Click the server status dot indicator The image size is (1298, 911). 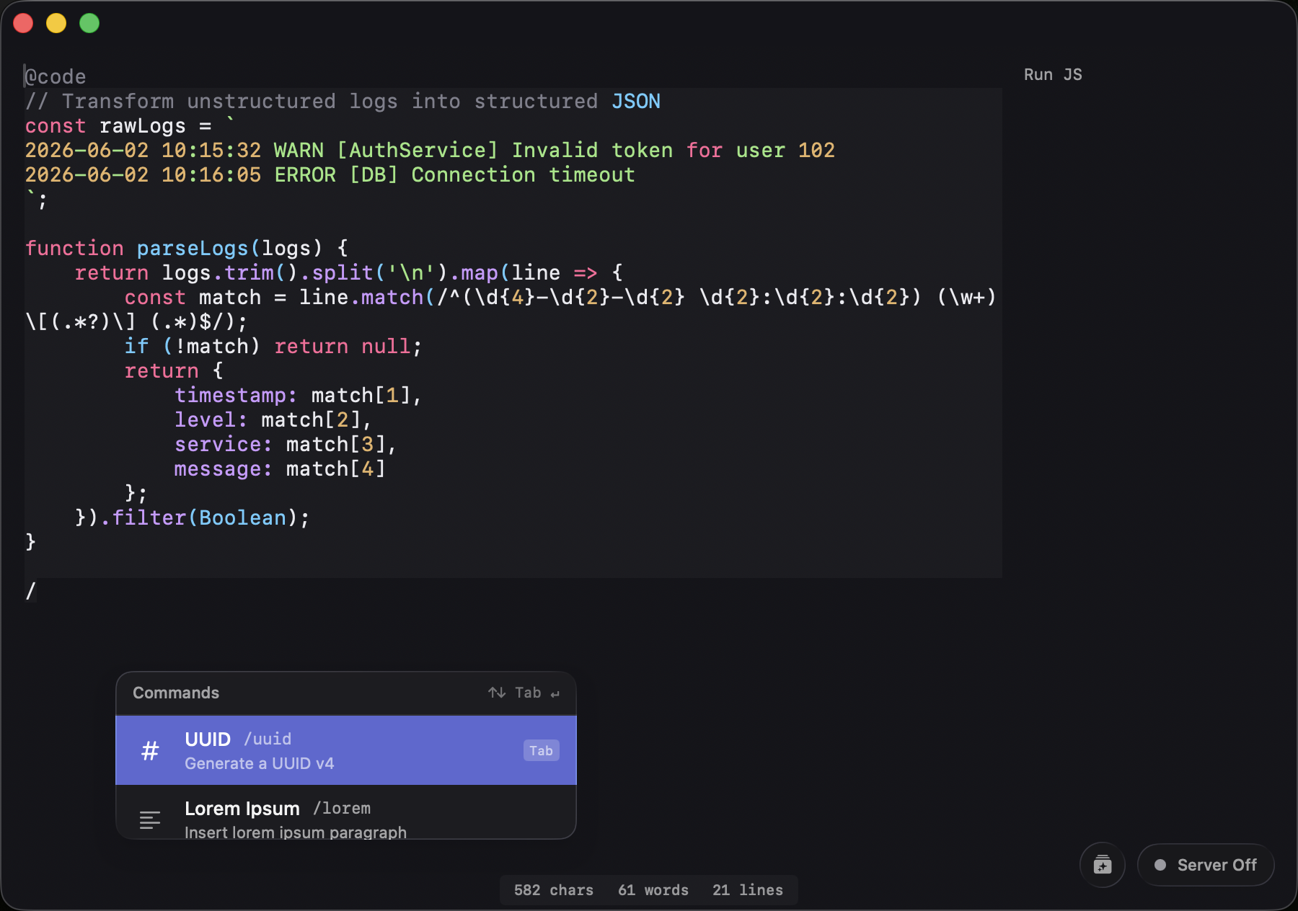pyautogui.click(x=1160, y=865)
